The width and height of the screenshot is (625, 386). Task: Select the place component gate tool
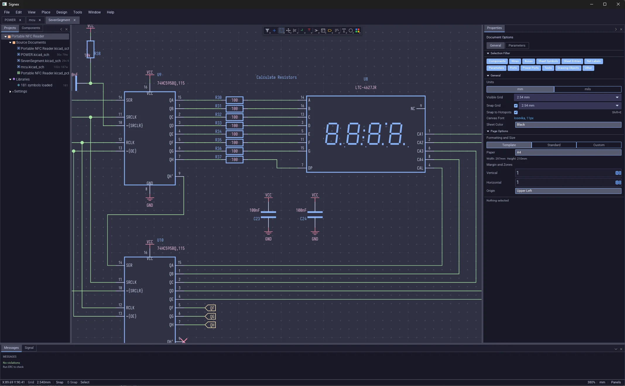pos(316,30)
